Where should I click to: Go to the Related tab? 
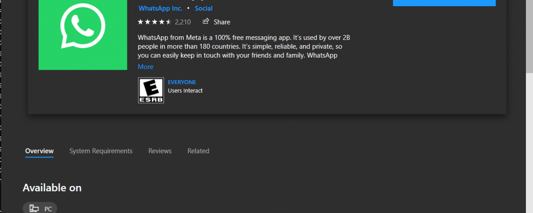pos(198,151)
